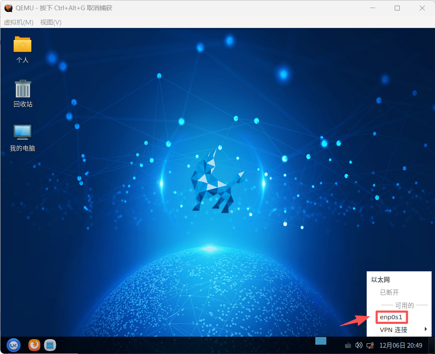Viewport: 435px width, 354px height.
Task: Select the 我的电脑 computer icon
Action: [x=22, y=138]
